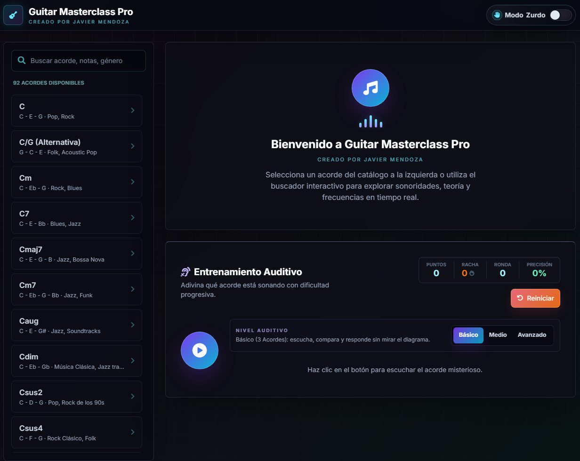Select the Cm7 chord name
The image size is (580, 461).
[x=28, y=285]
